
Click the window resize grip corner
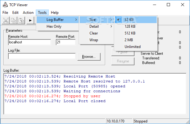tap(188, 122)
